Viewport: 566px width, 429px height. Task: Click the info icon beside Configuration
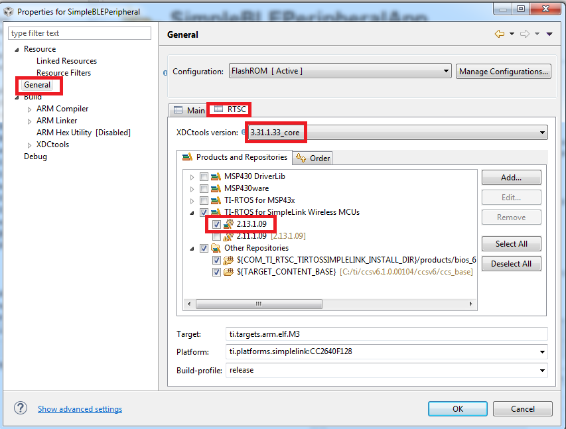(165, 73)
